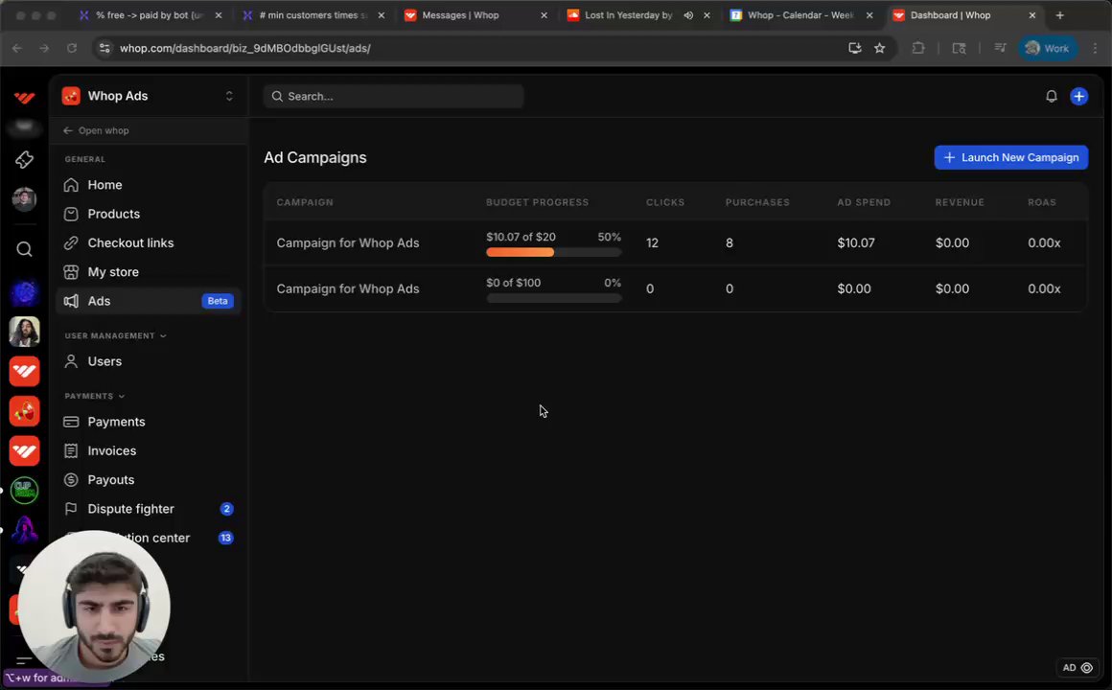Click the 13 badge on Resolution center
Viewport: 1112px width, 690px height.
(x=225, y=539)
